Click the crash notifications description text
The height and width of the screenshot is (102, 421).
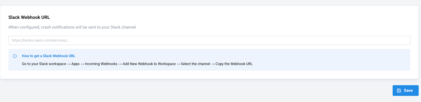pyautogui.click(x=73, y=27)
